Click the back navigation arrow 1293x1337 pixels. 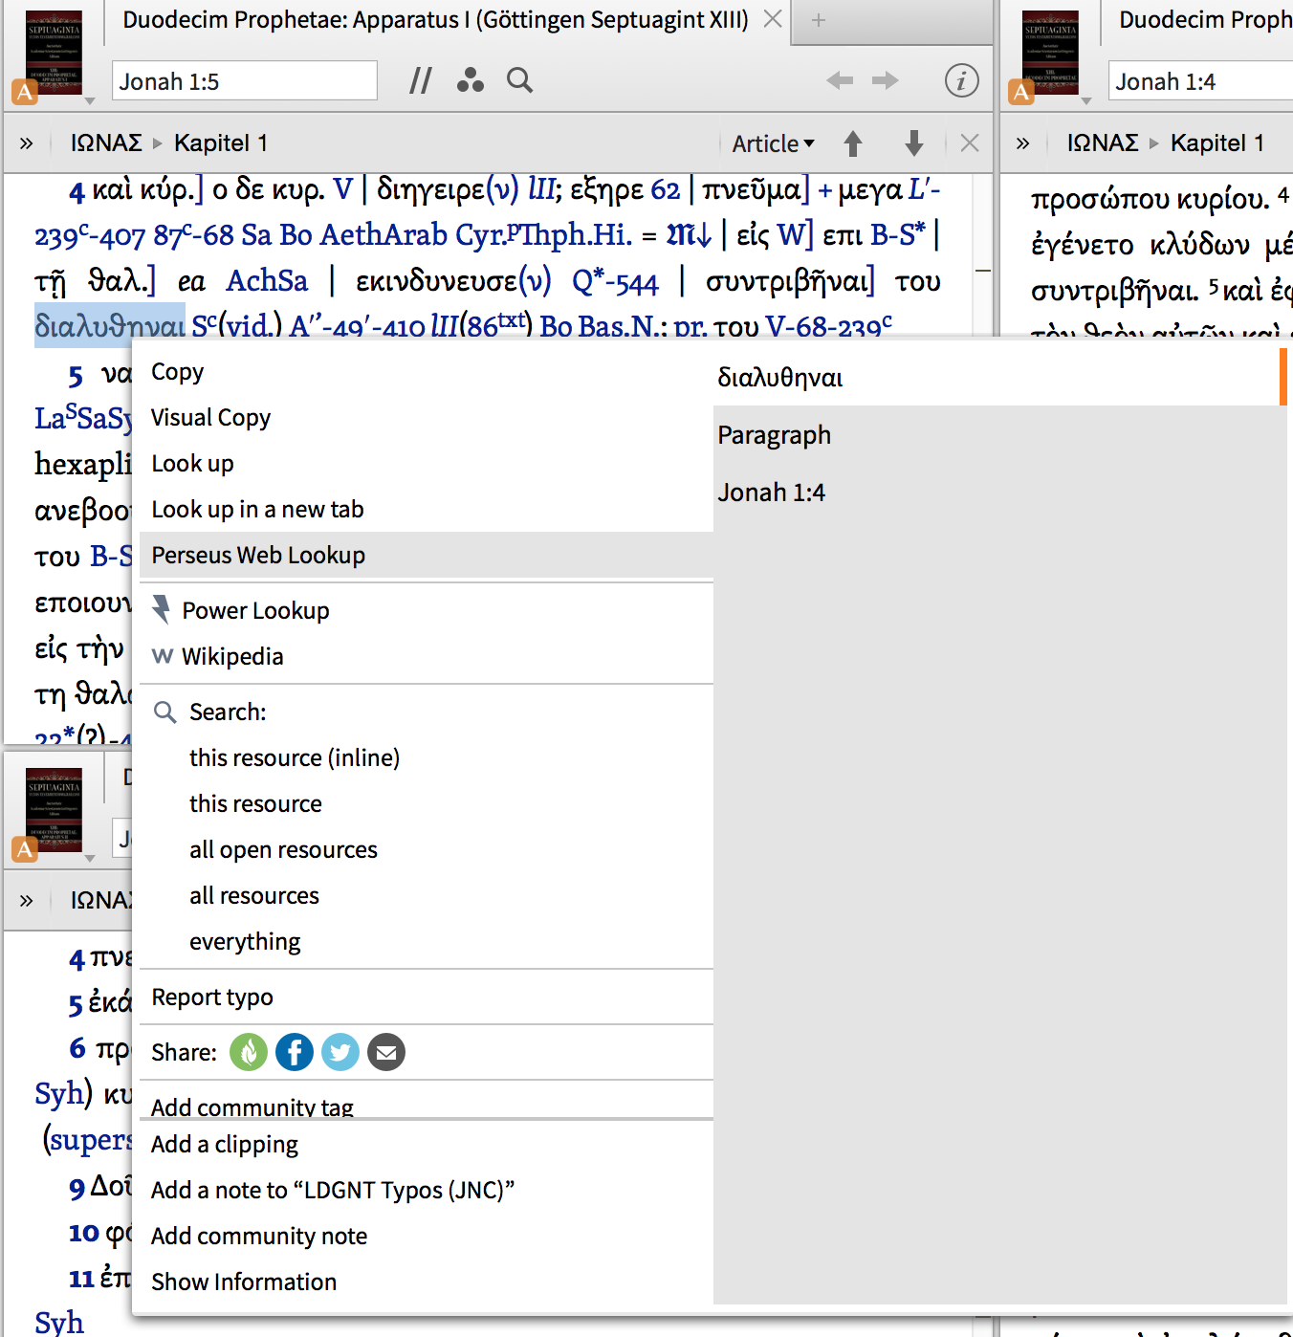(840, 81)
